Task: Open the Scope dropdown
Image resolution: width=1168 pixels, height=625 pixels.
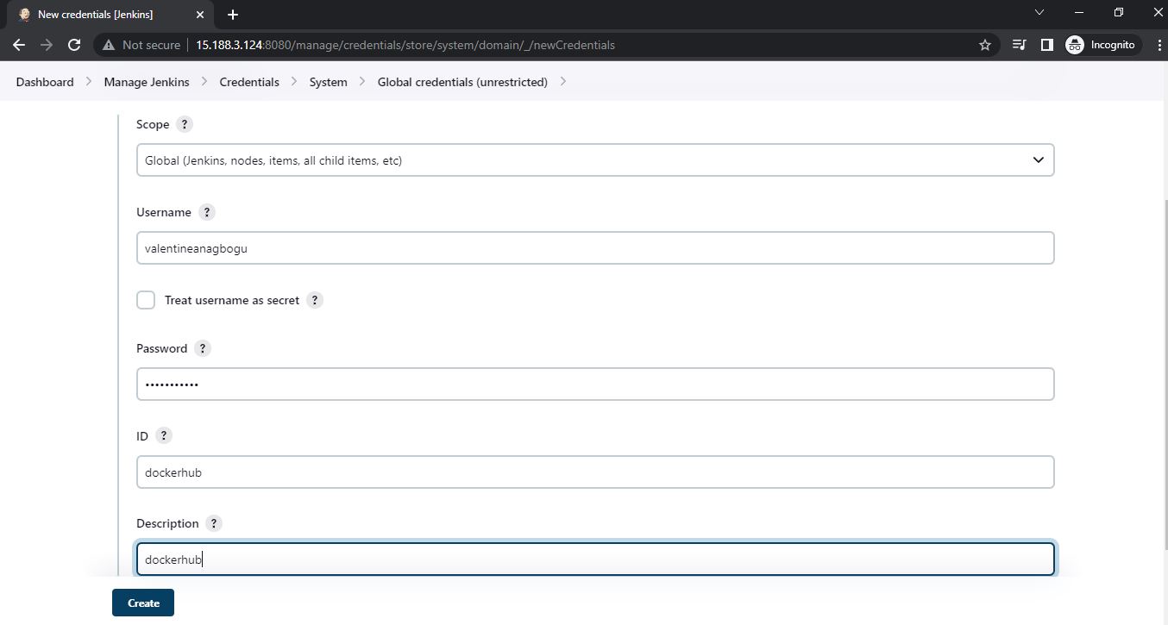Action: [594, 159]
